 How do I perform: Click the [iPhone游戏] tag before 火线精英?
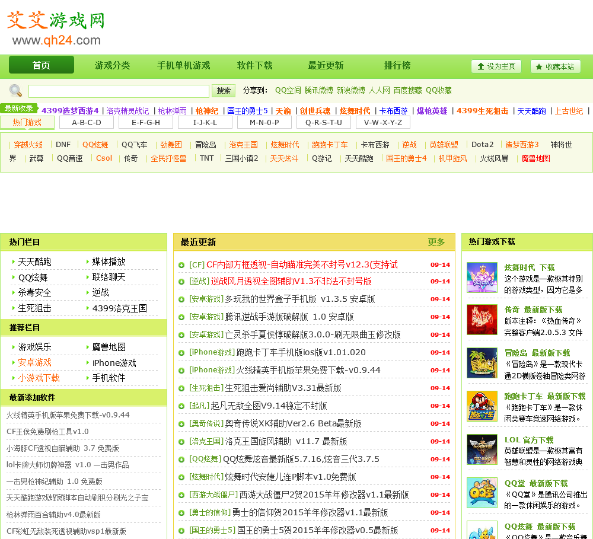click(x=212, y=370)
